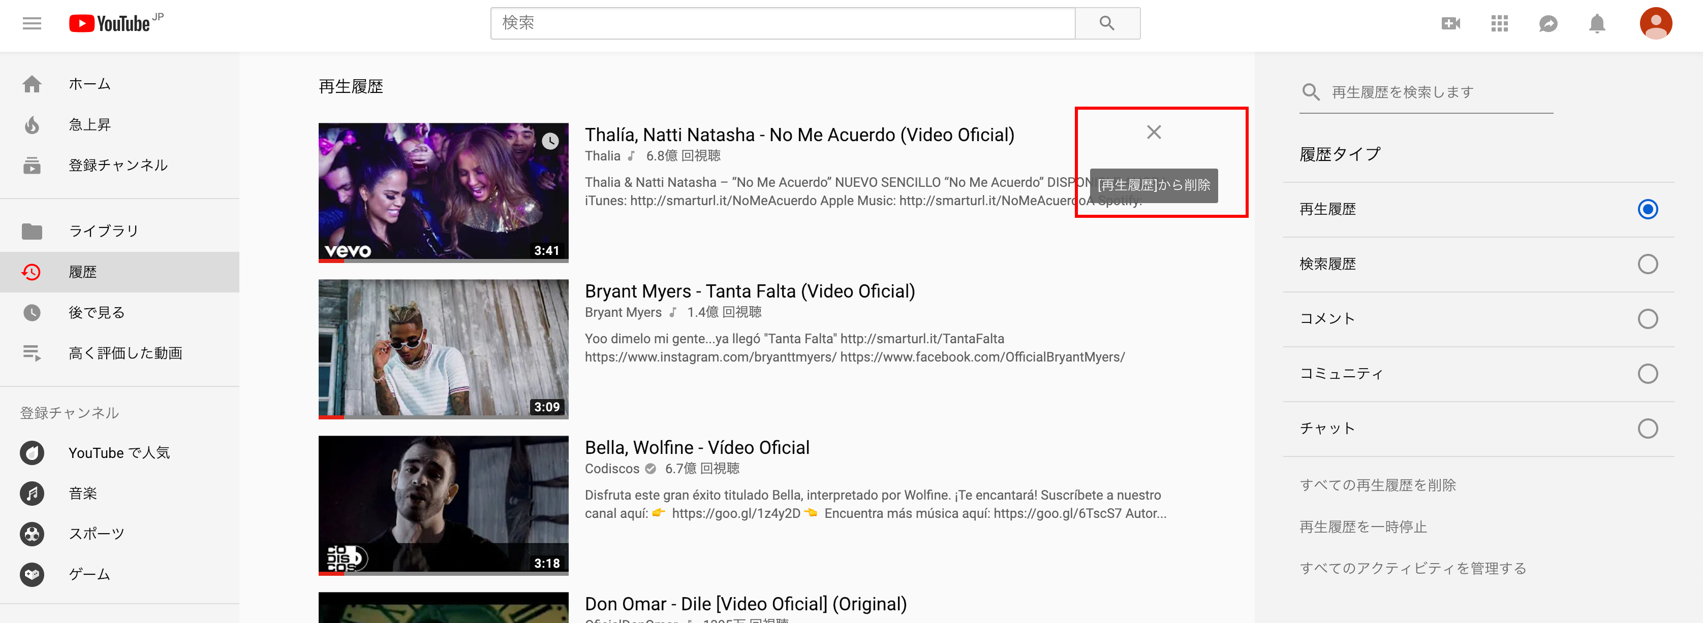Select the 再生履歴 radio button
The width and height of the screenshot is (1703, 623).
[1647, 209]
